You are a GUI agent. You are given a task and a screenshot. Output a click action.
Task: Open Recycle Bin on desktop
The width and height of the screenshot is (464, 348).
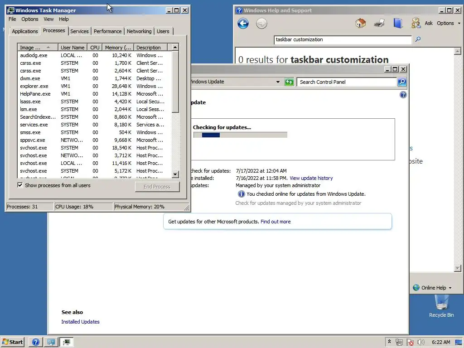441,307
